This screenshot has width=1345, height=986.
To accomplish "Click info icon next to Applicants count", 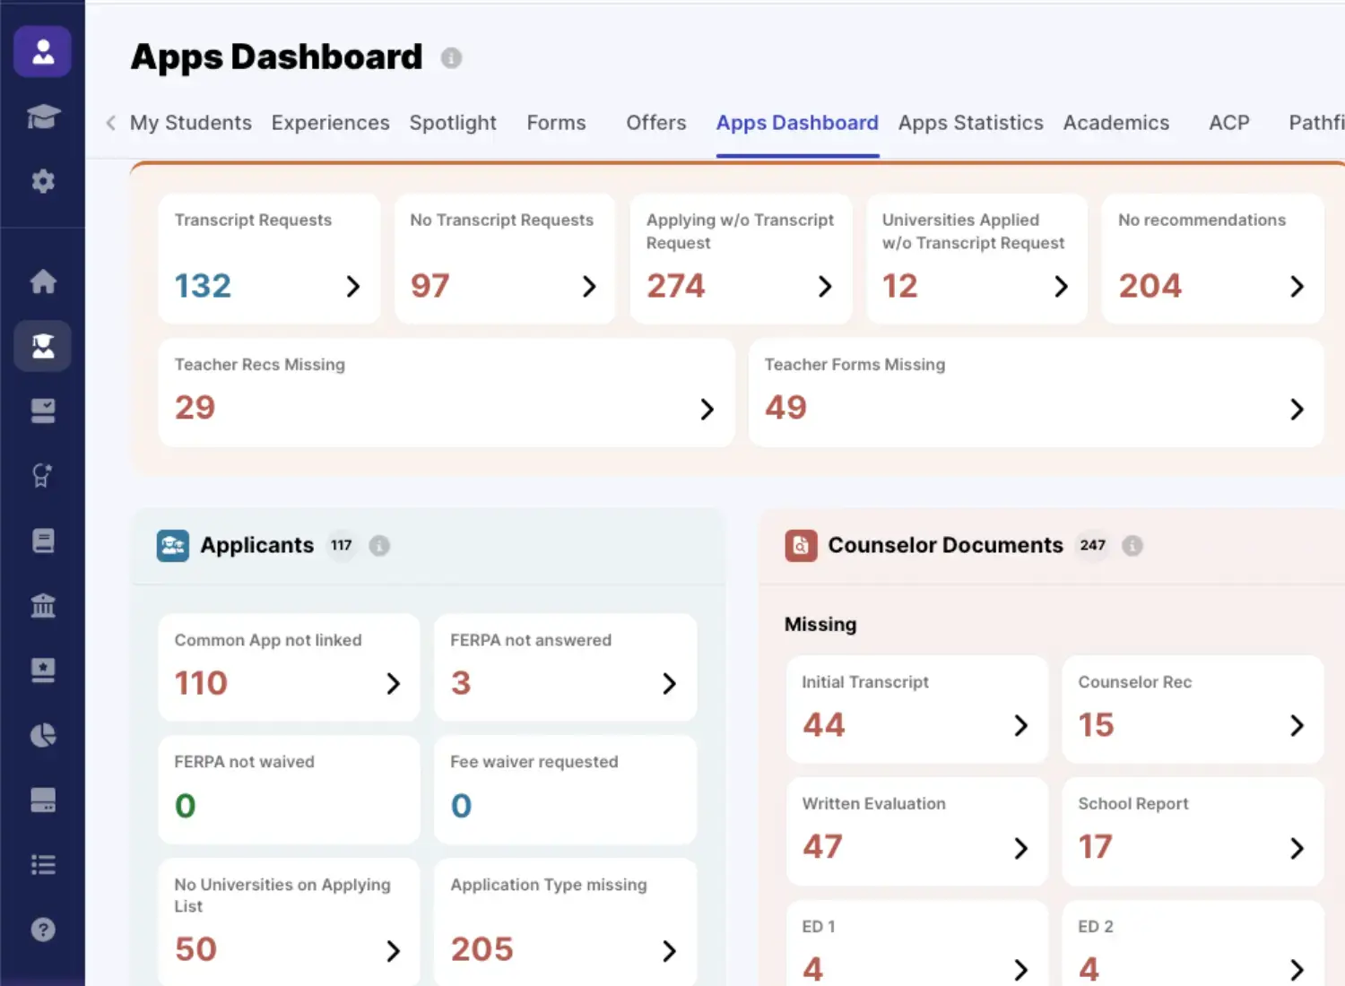I will [x=379, y=546].
